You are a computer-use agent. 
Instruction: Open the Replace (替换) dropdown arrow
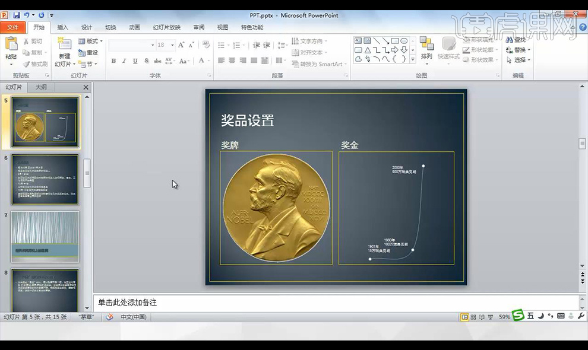coord(529,50)
